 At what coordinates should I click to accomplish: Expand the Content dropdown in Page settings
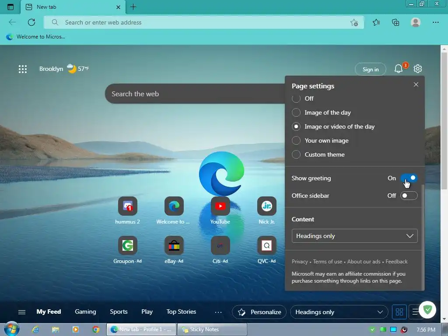tap(354, 236)
